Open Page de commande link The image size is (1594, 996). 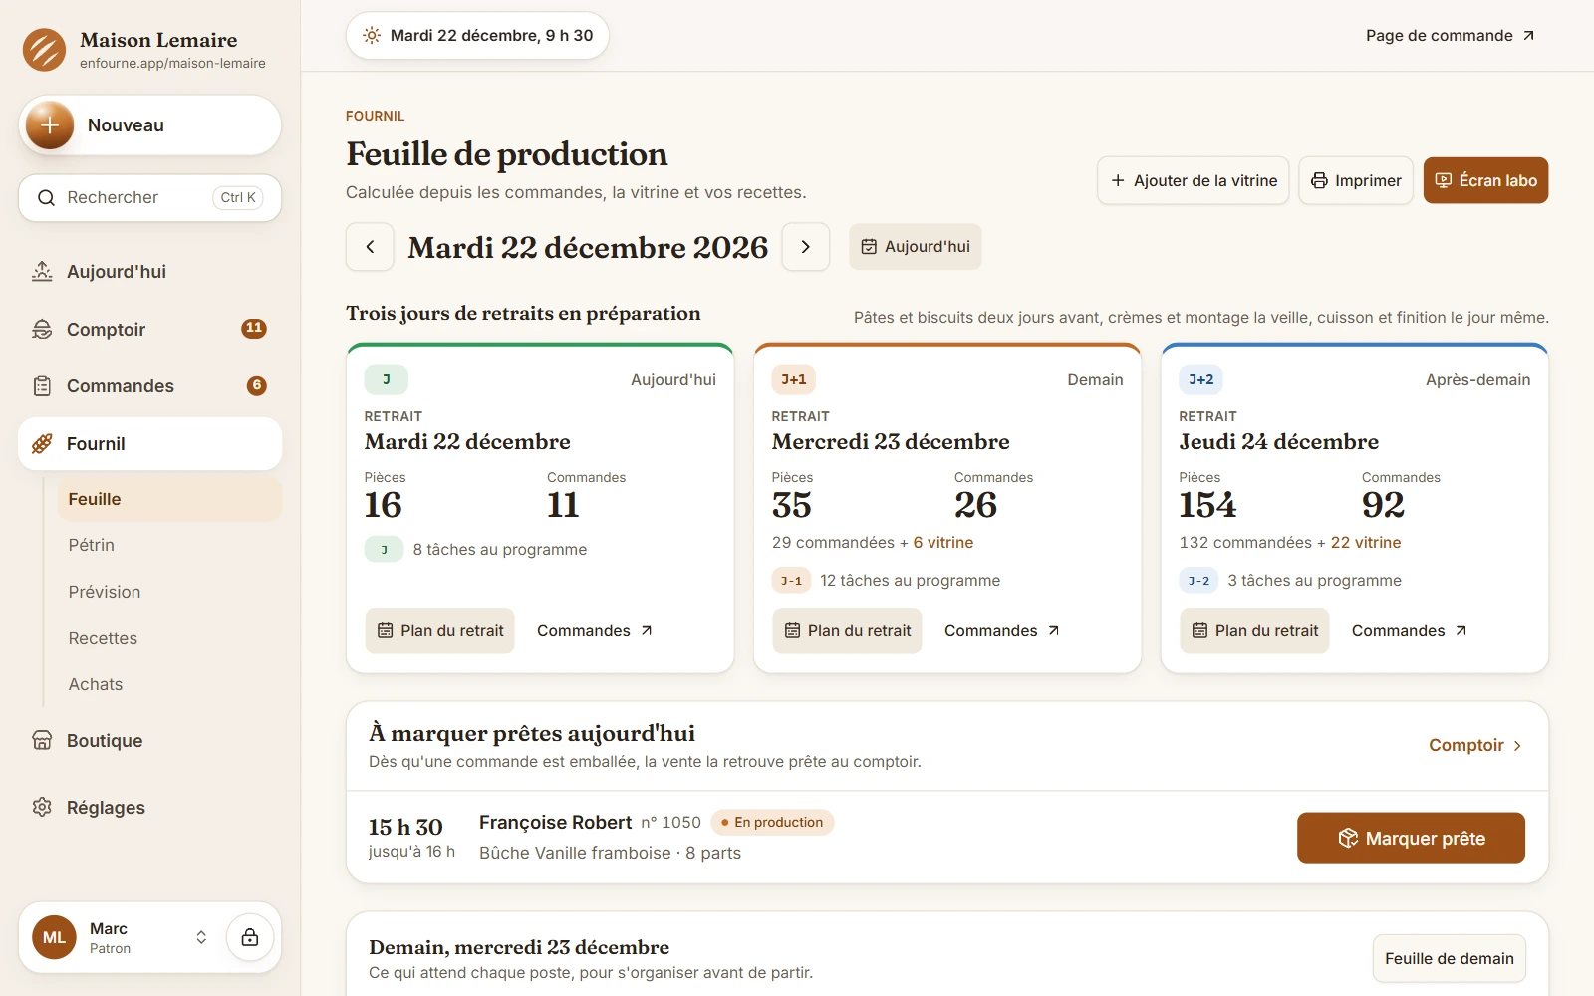click(x=1450, y=36)
